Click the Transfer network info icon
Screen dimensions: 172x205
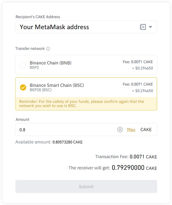48,49
